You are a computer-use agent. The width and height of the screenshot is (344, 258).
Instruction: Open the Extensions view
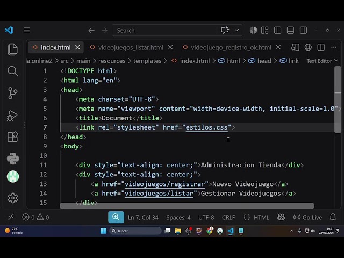pyautogui.click(x=12, y=137)
